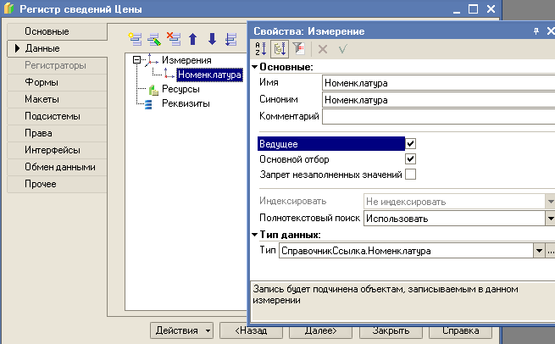The width and height of the screenshot is (555, 344).
Task: Click the ellipsis button next to Тип field
Action: tap(550, 251)
